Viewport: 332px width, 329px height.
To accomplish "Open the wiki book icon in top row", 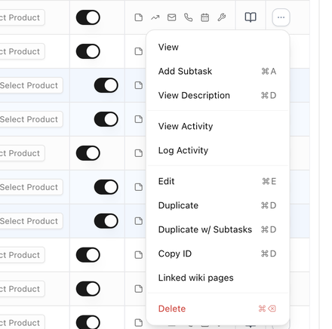I will 251,17.
